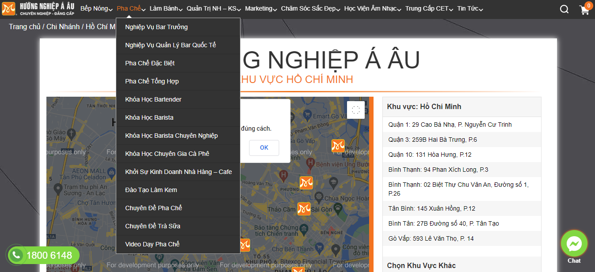Select Bình Tân: 27B Đường số 40 branch
Screen dimensions: 595x272
[x=462, y=223]
